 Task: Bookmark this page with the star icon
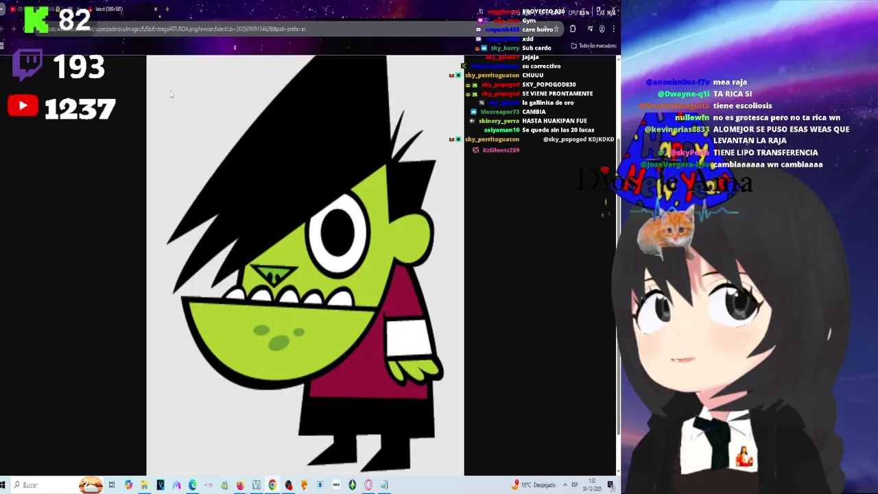pos(556,29)
